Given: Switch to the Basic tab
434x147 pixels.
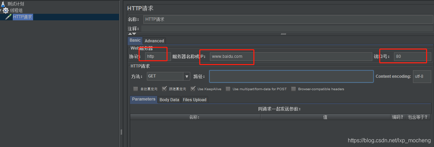Looking at the screenshot, I should (x=135, y=40).
